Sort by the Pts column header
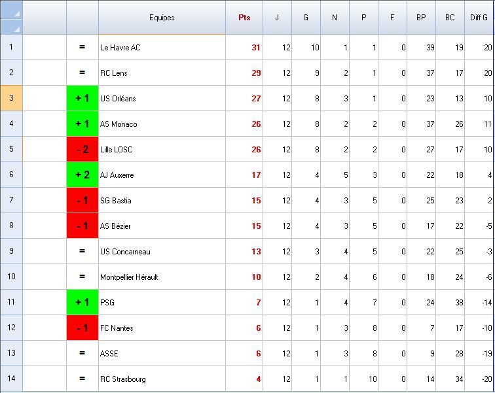 (x=244, y=18)
